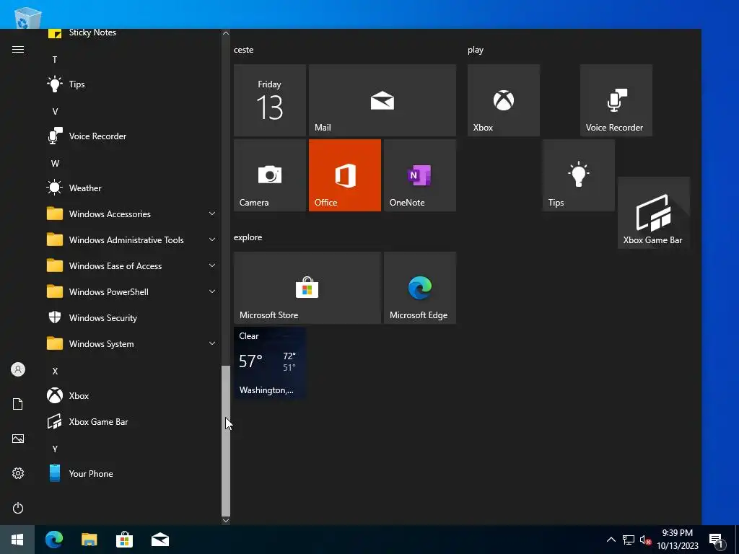Expand the Start menu hamburger
This screenshot has width=739, height=554.
(x=18, y=50)
